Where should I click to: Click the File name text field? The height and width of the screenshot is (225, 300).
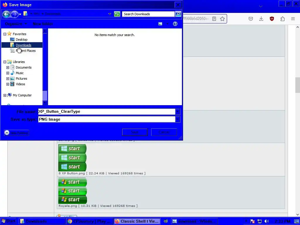(107, 112)
